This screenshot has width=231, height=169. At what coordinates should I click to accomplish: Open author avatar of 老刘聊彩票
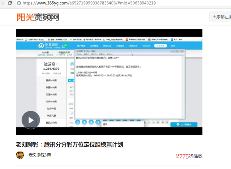click(20, 155)
